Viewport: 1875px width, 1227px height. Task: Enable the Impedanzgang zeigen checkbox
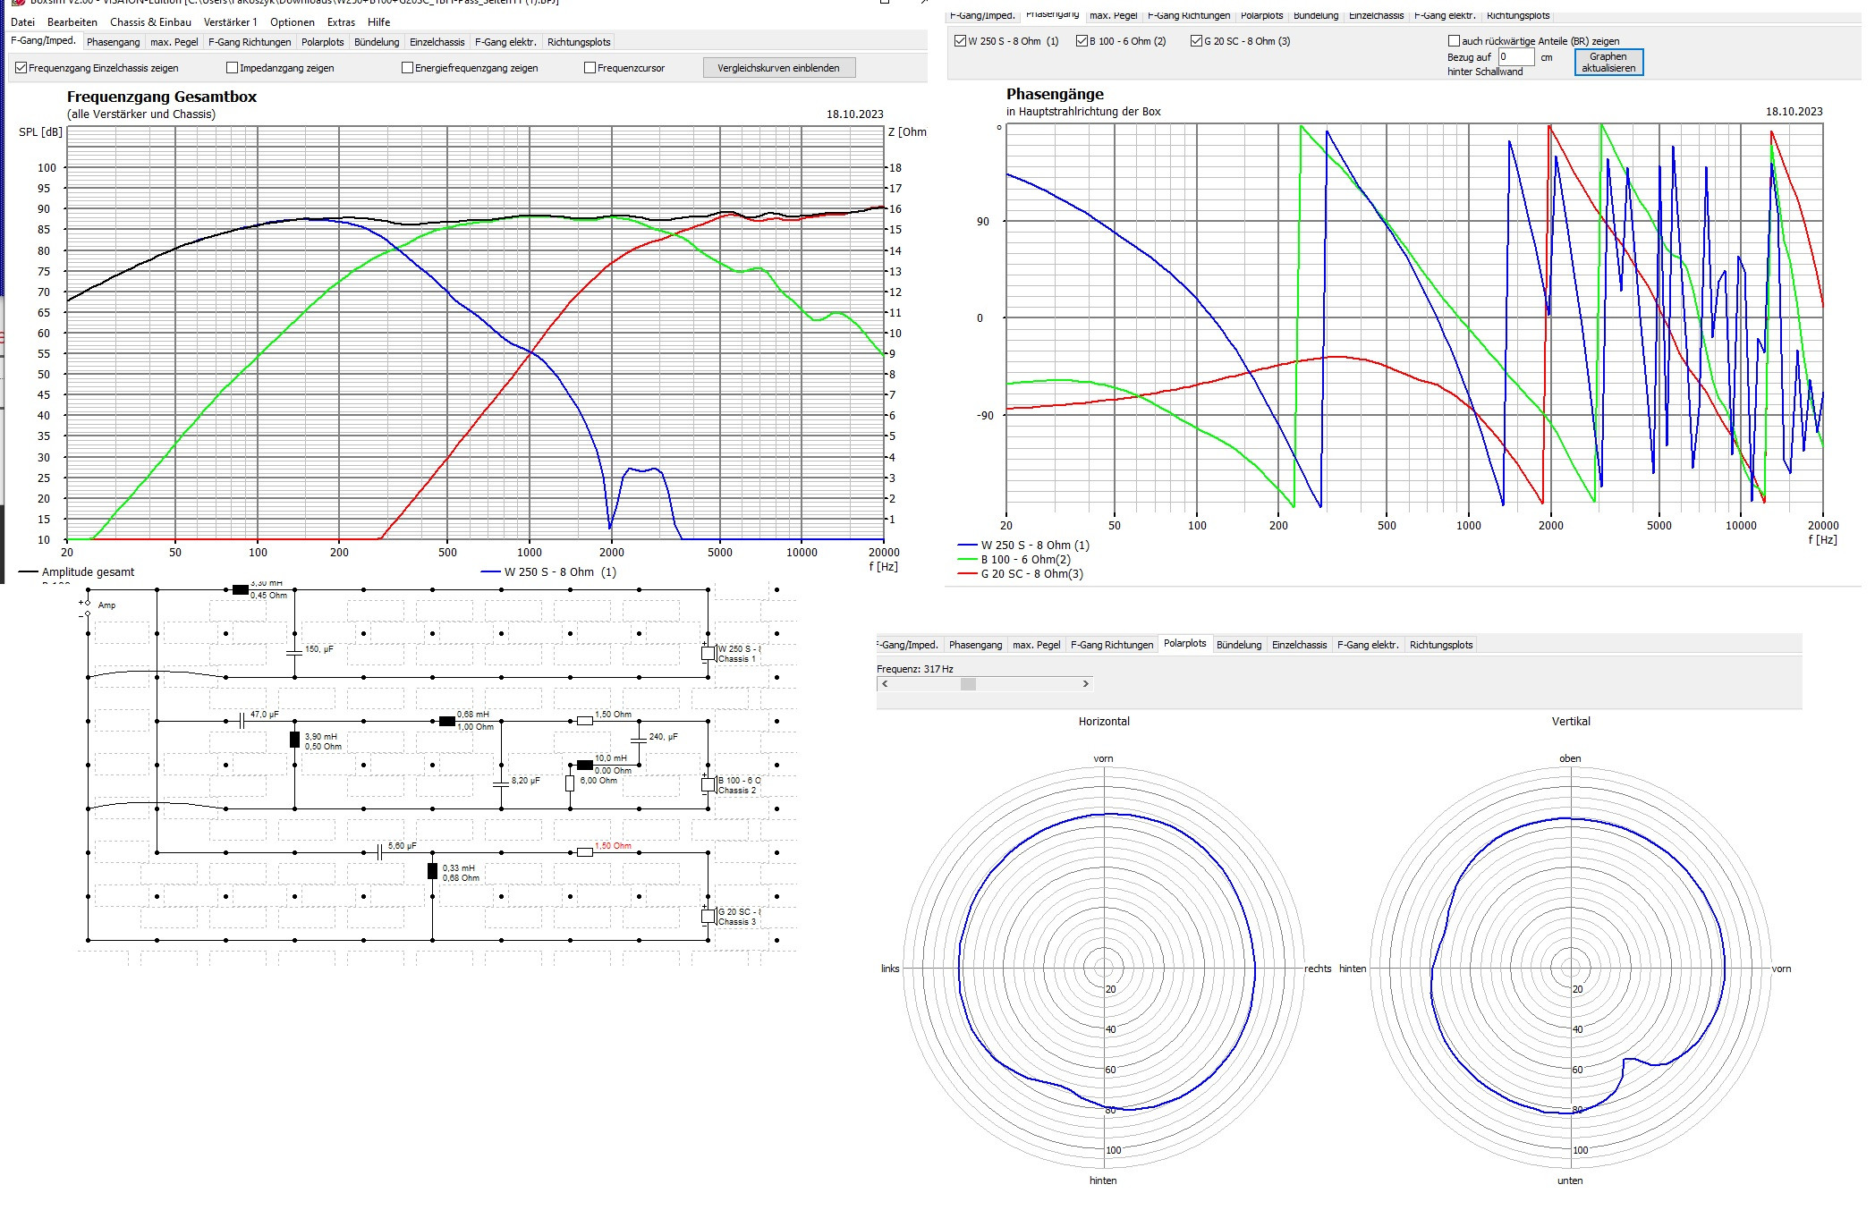tap(233, 68)
